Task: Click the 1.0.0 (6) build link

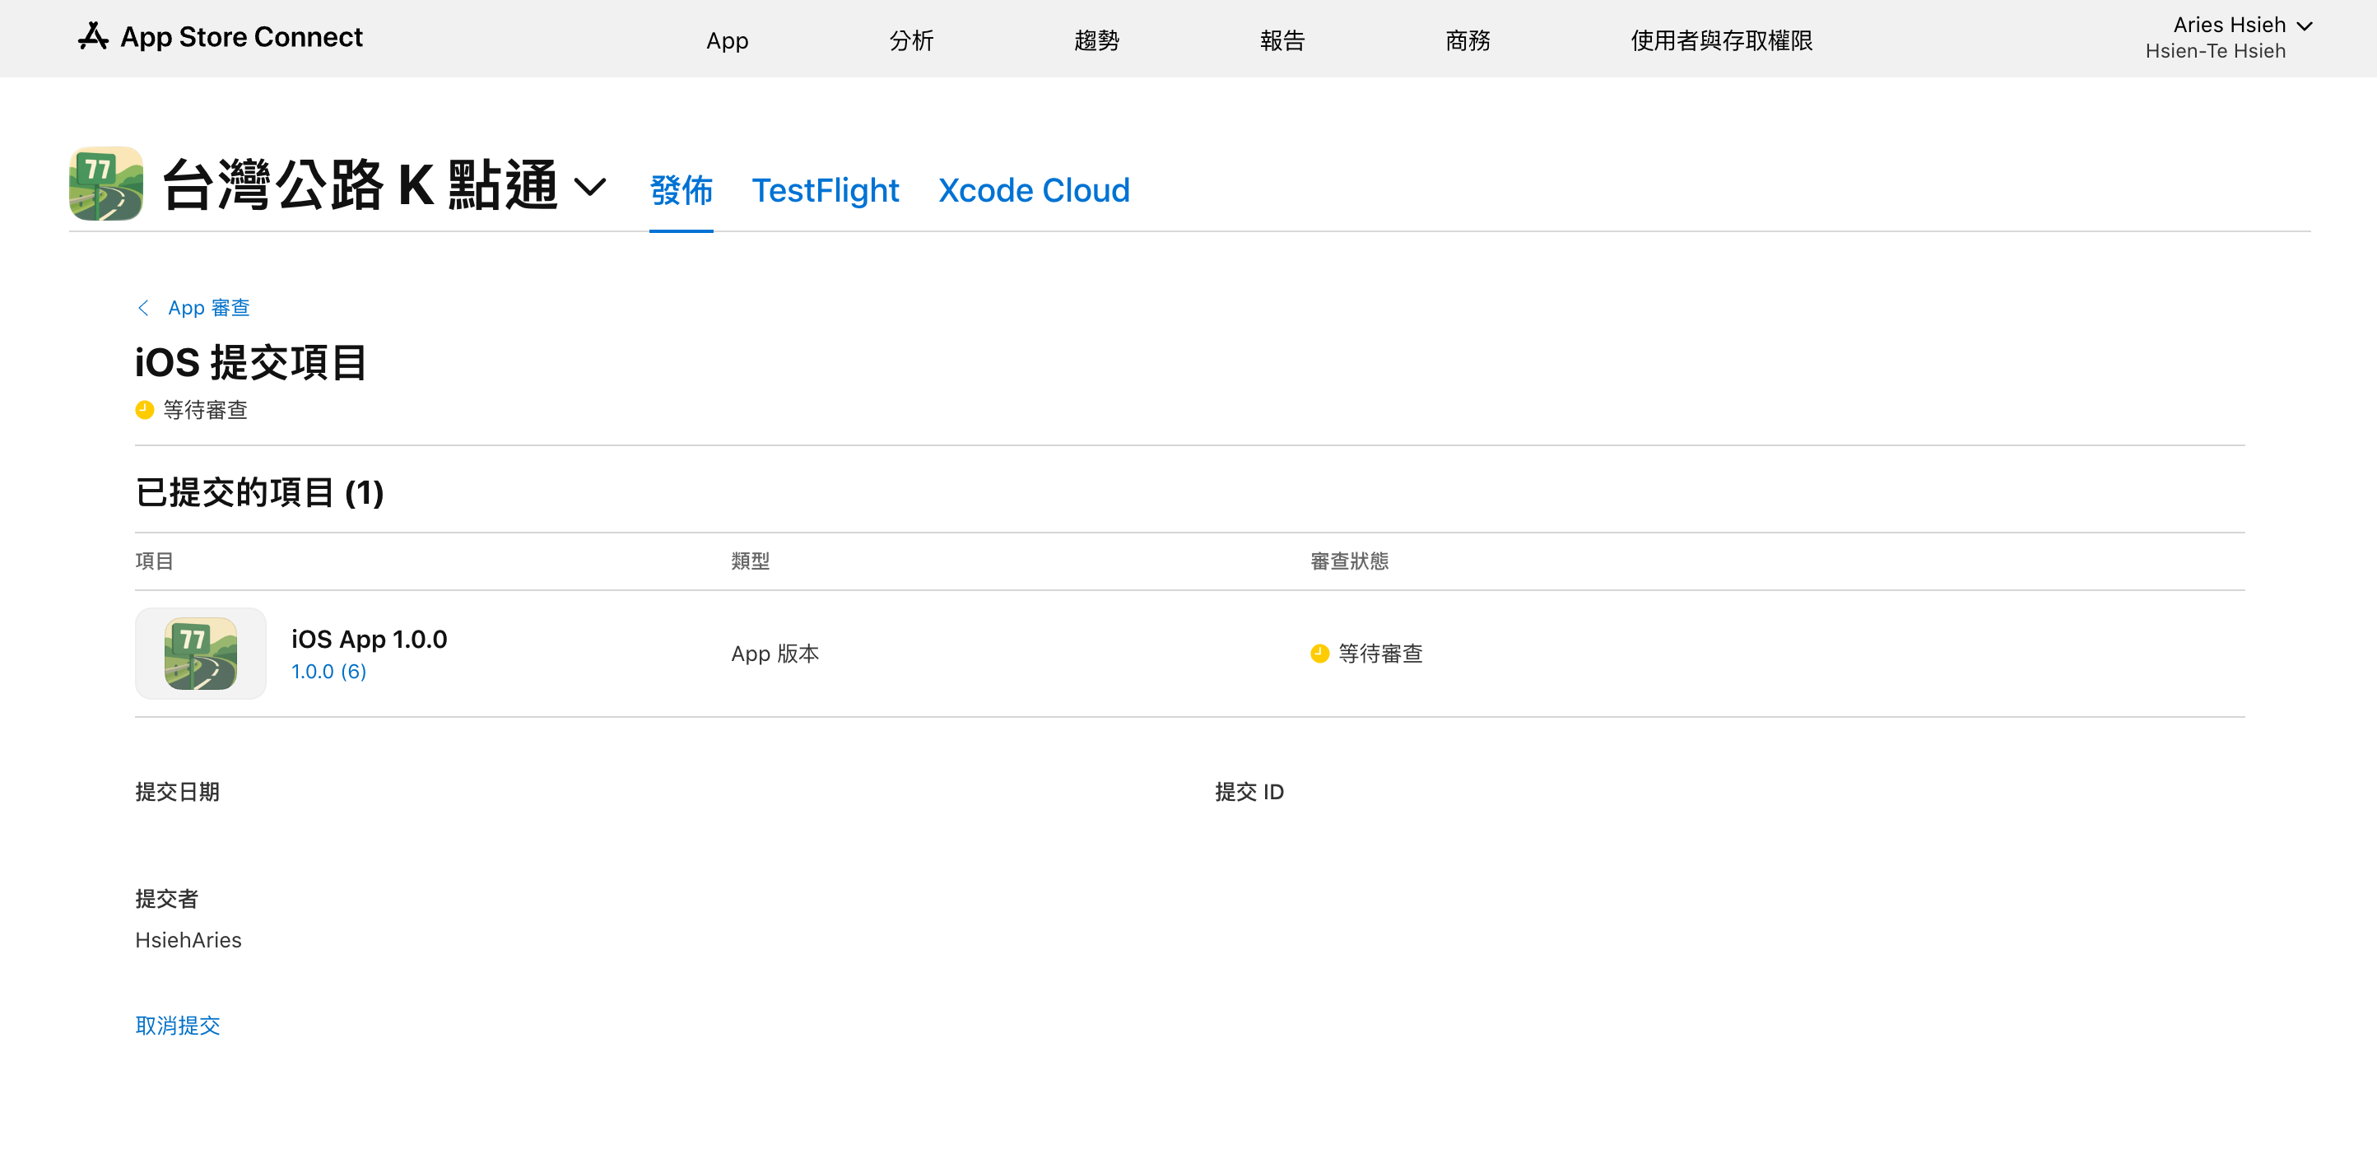Action: click(329, 672)
